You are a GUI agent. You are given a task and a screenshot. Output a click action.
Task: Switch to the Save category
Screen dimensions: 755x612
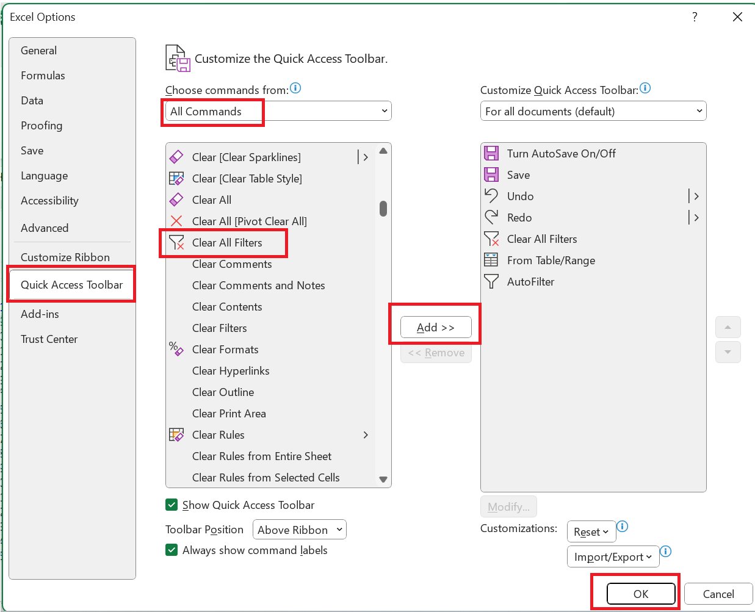tap(73, 151)
